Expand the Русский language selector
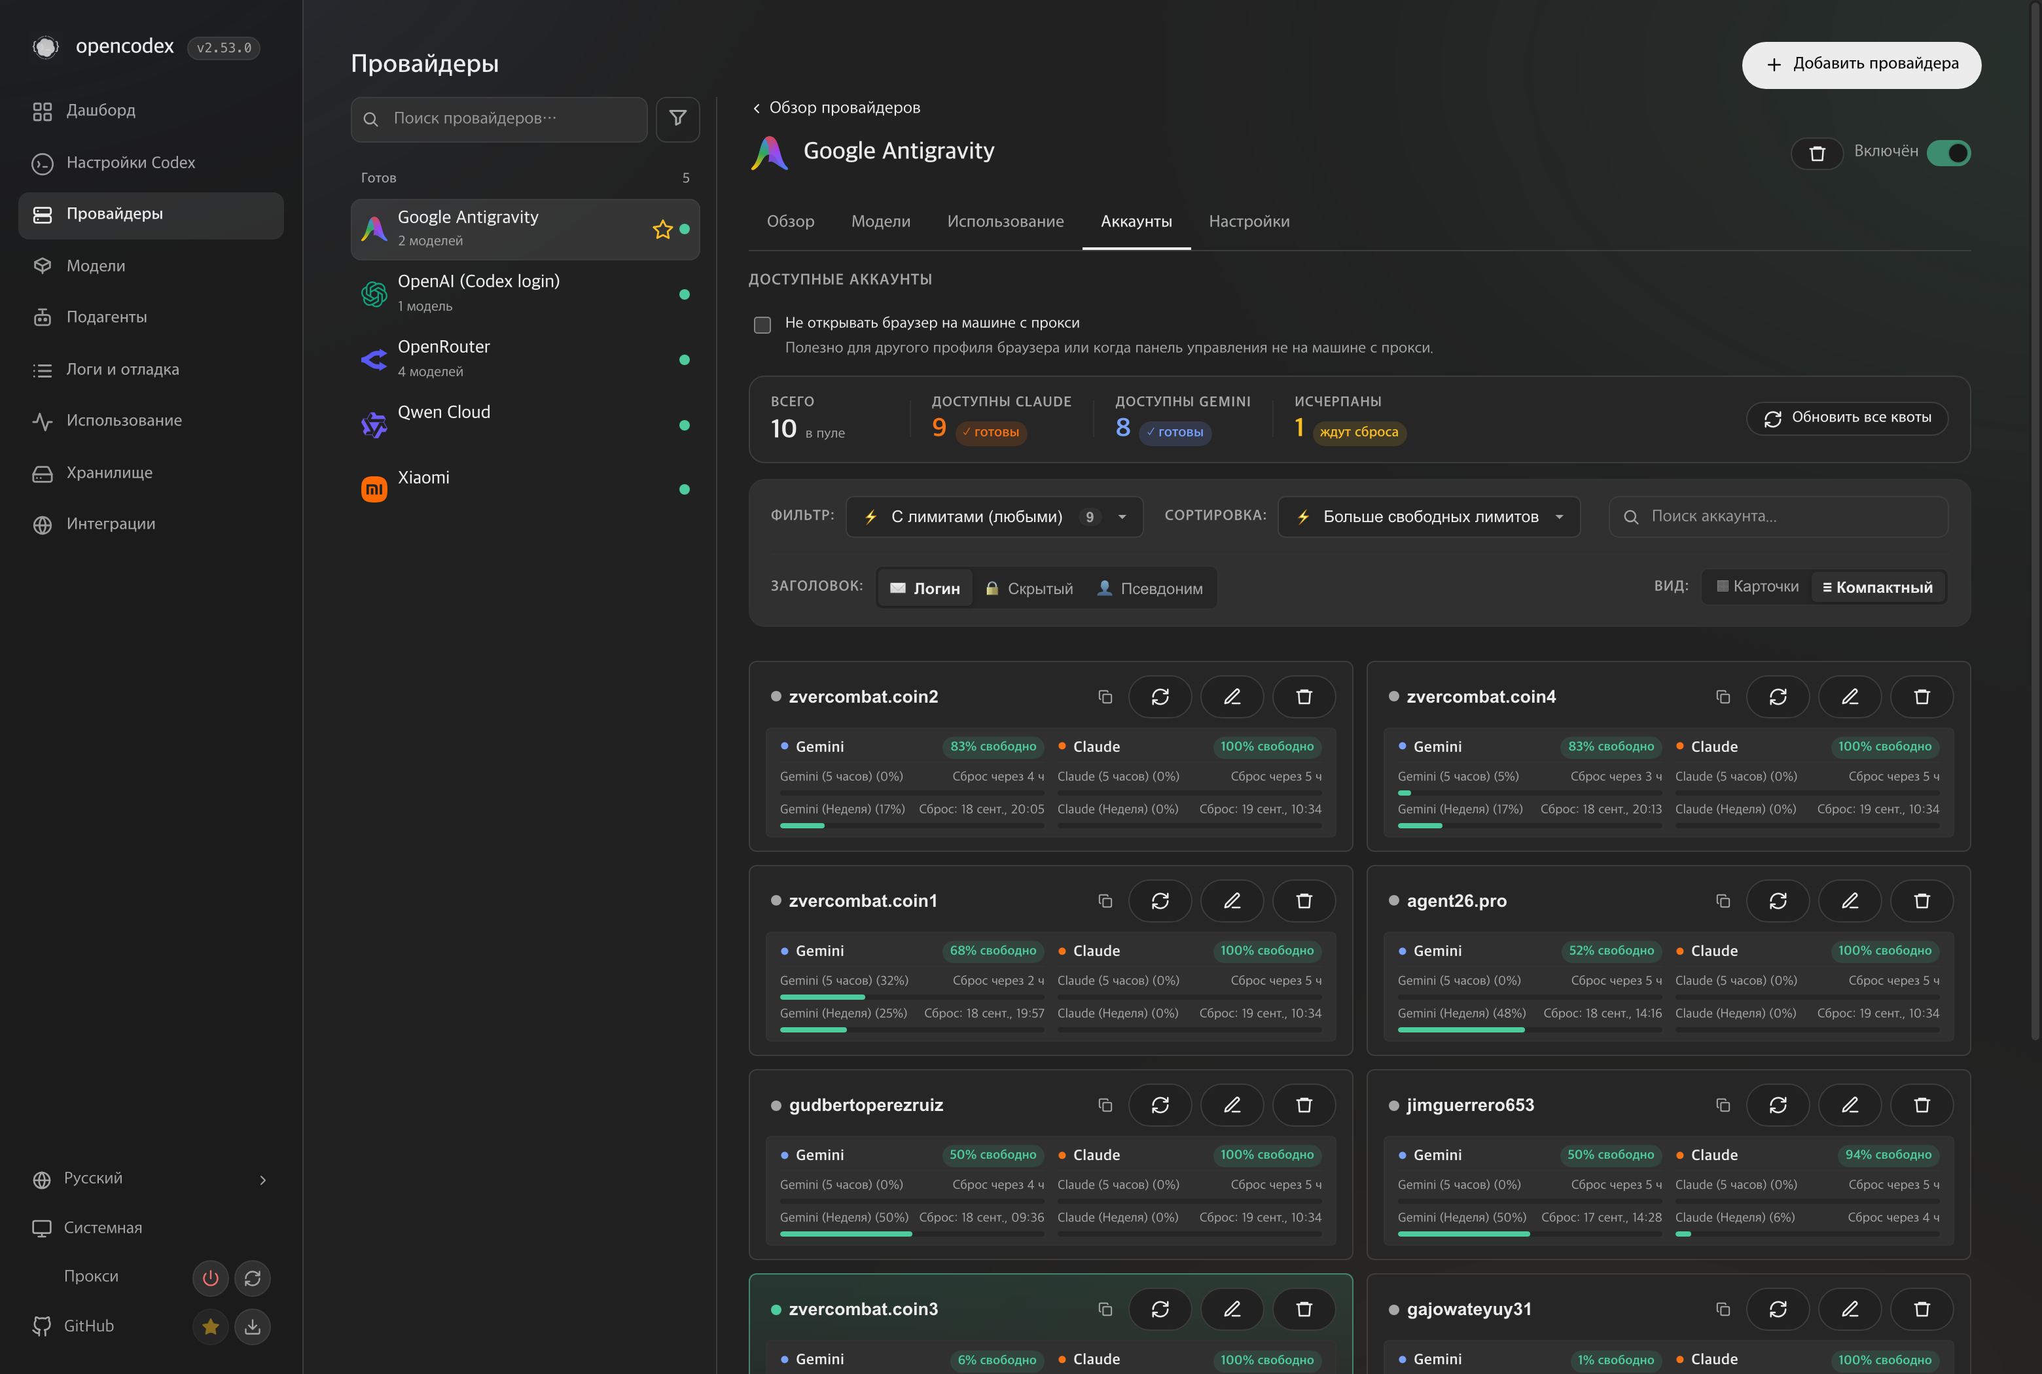Screen dimensions: 2042x1374 pyautogui.click(x=150, y=1178)
